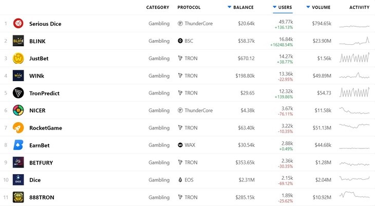375x206 pixels.
Task: View the WINk activity sparkline chart
Action: (x=354, y=76)
